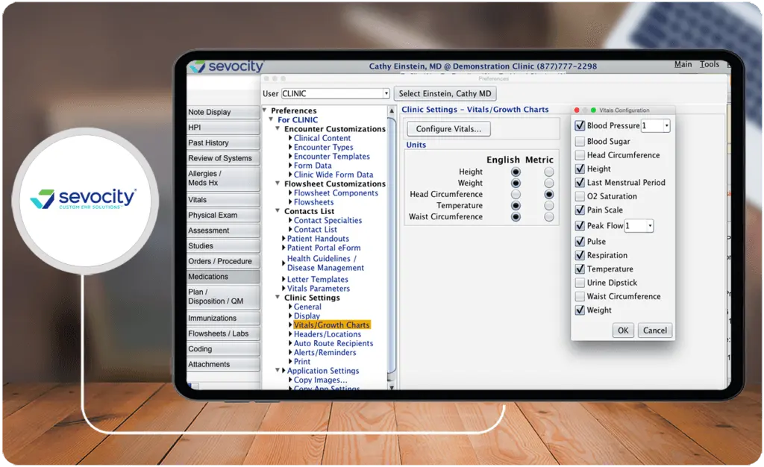Close the Vitals Configuration dialog with red button

[x=577, y=110]
